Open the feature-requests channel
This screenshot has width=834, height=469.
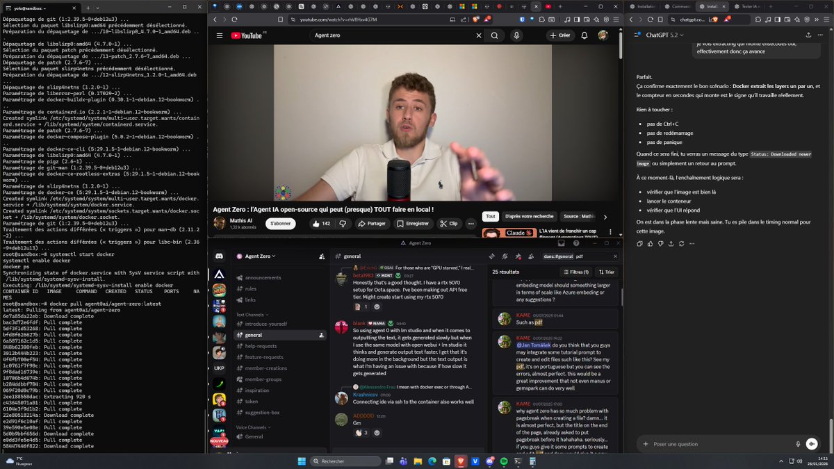263,357
